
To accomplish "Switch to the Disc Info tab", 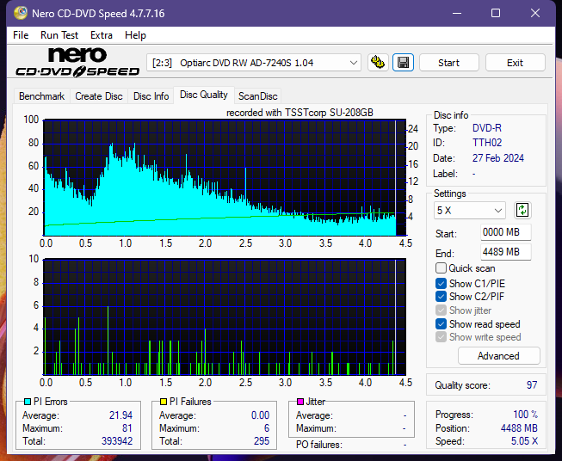I will (x=151, y=96).
